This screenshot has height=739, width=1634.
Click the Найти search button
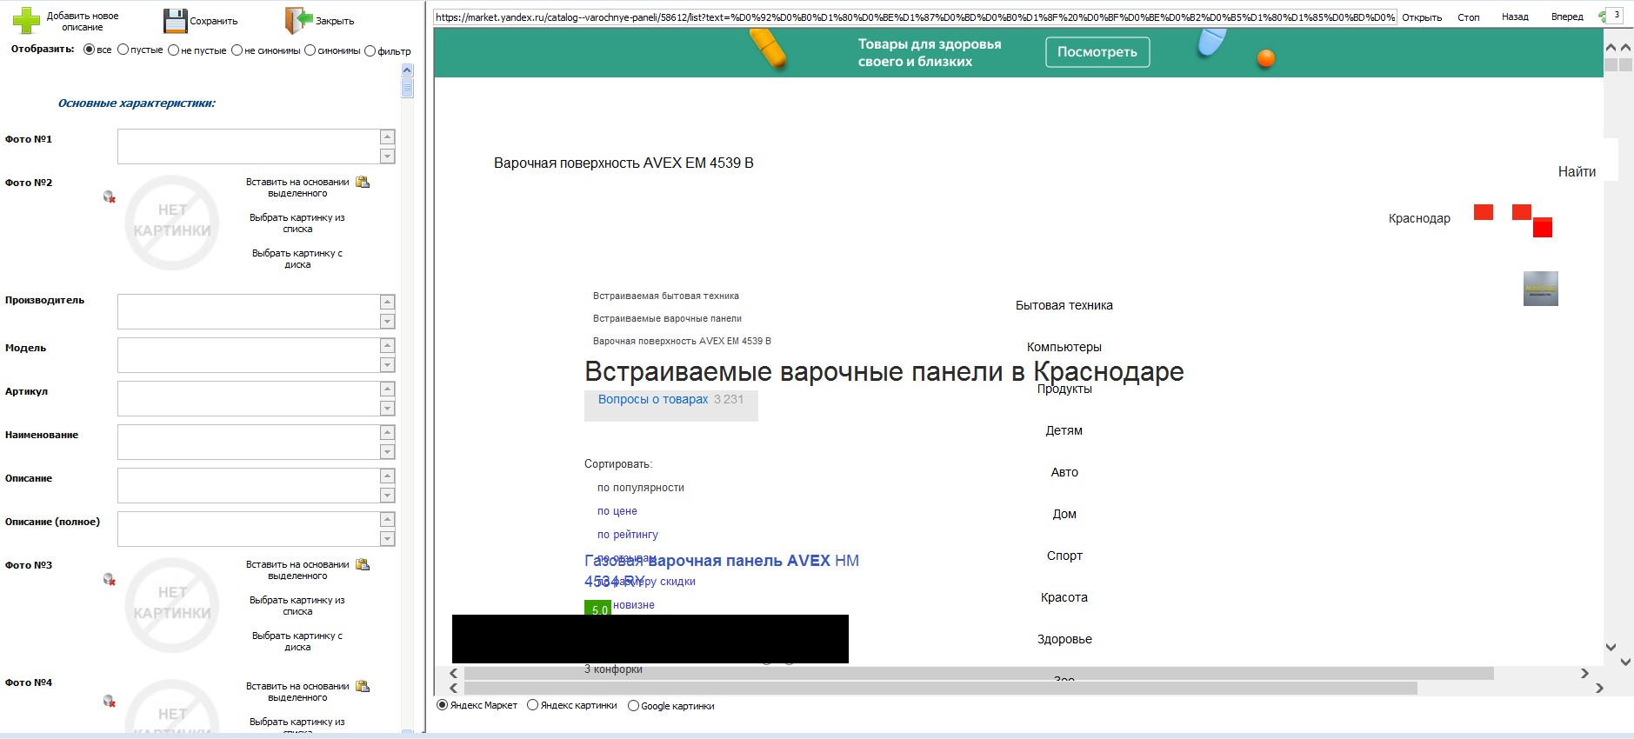1577,172
